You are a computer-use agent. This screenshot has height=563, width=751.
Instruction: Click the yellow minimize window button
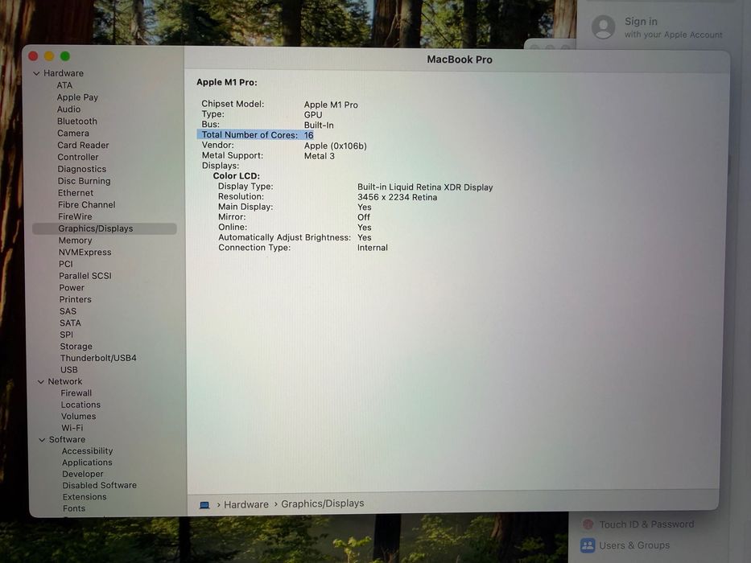click(x=49, y=56)
